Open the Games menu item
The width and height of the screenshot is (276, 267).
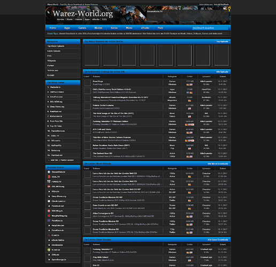(82, 28)
